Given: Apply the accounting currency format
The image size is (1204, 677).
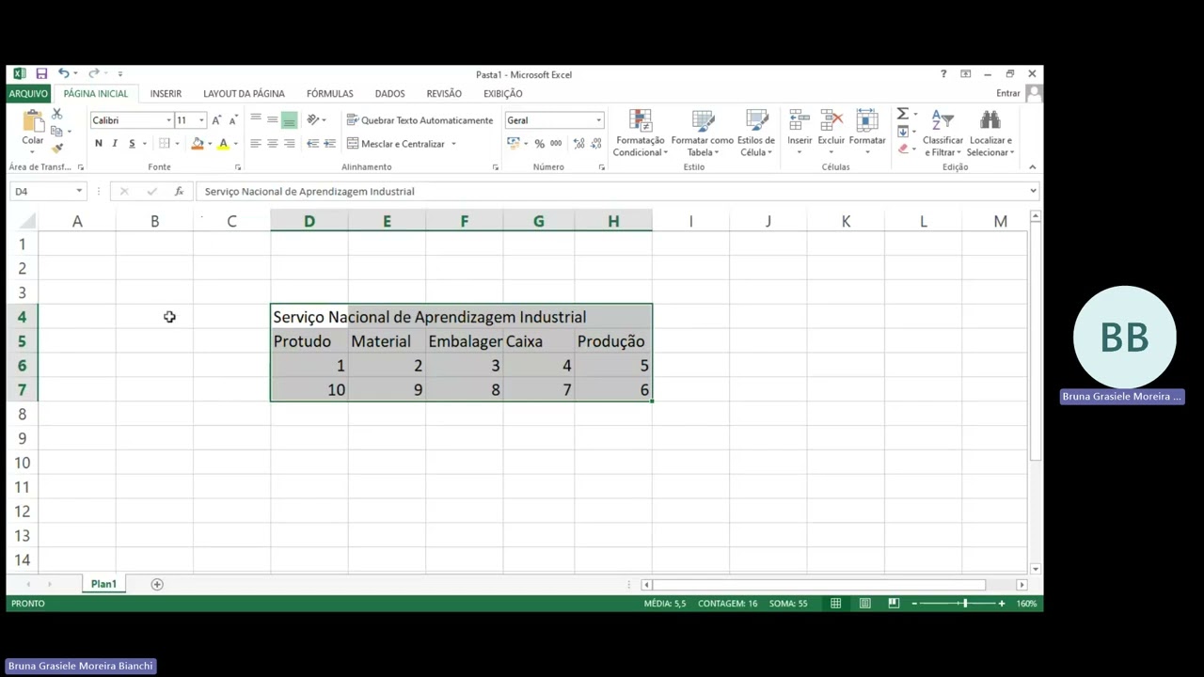Looking at the screenshot, I should (513, 143).
